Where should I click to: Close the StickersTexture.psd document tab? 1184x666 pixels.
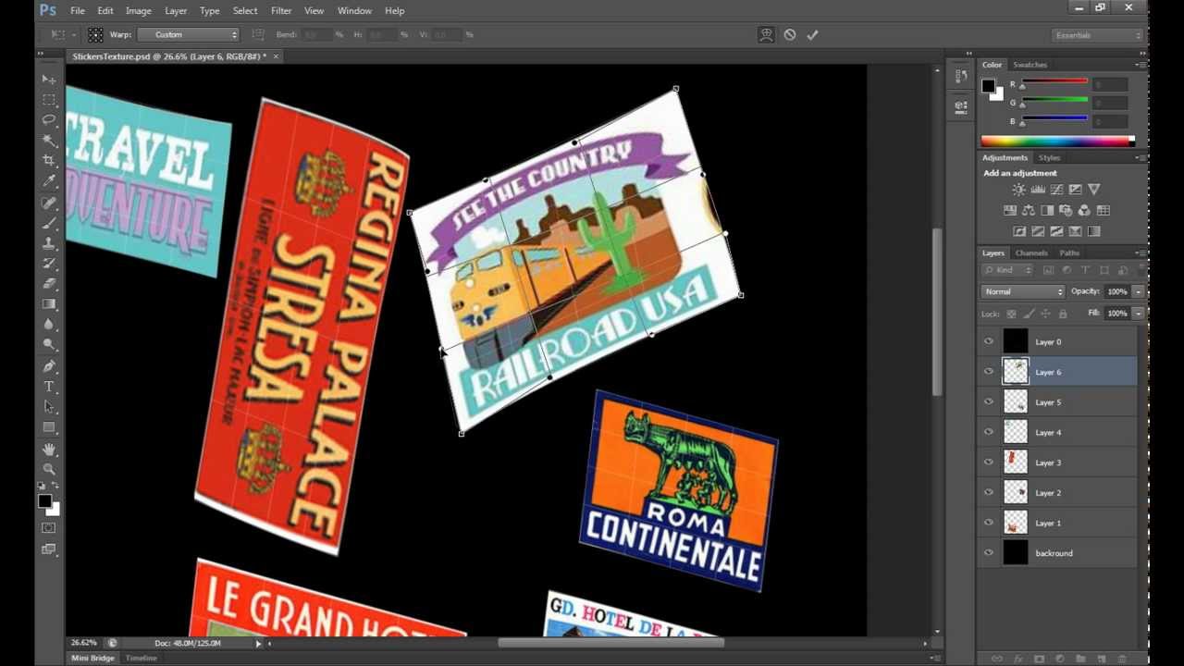point(276,56)
